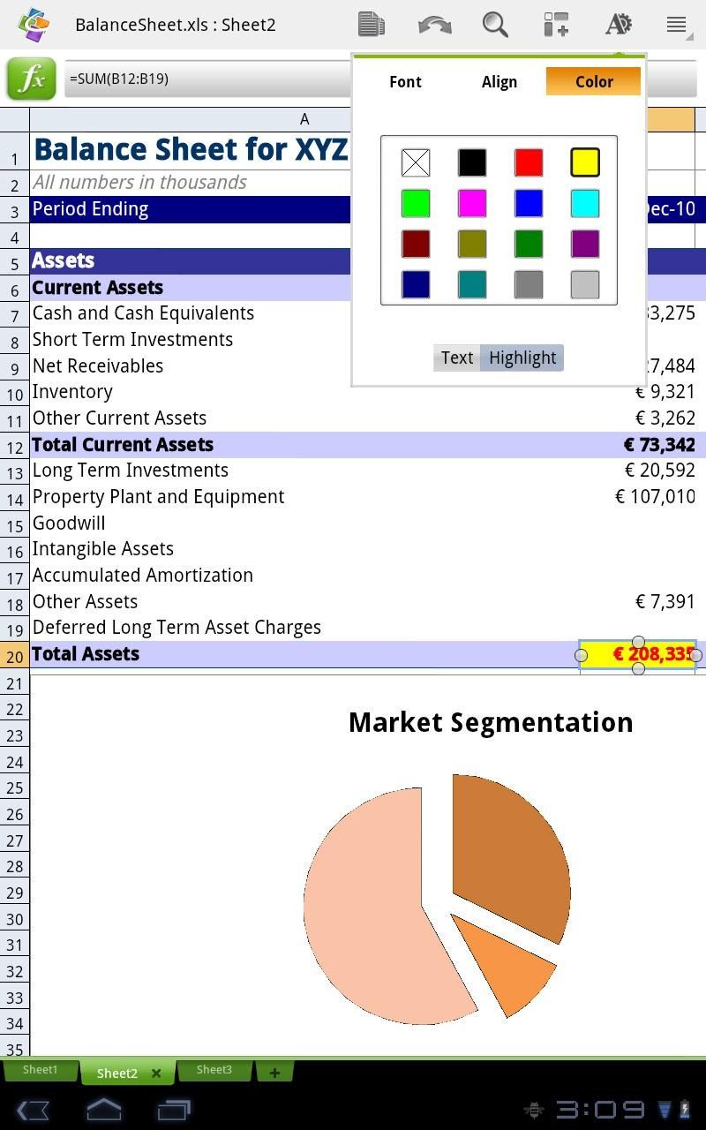Click the insert cells icon
The image size is (706, 1130).
(556, 25)
